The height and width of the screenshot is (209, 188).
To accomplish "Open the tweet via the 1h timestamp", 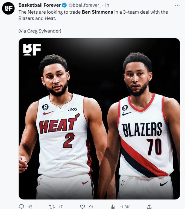I will 107,5.
